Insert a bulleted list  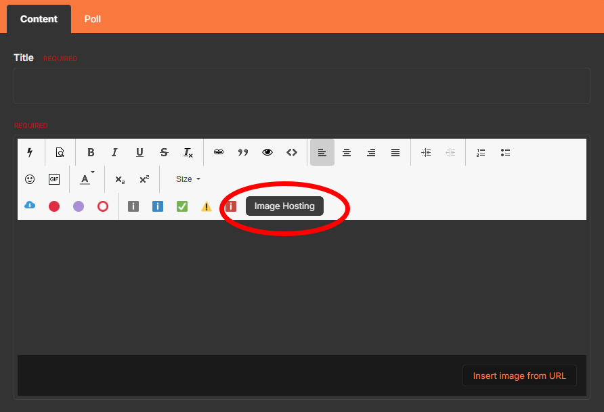point(505,152)
